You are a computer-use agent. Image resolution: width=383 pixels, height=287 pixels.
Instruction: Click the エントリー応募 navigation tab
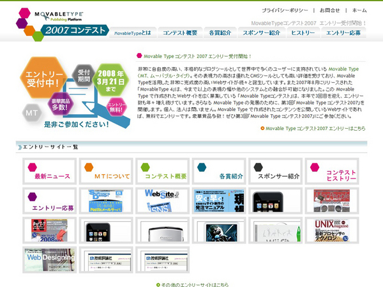click(x=343, y=33)
